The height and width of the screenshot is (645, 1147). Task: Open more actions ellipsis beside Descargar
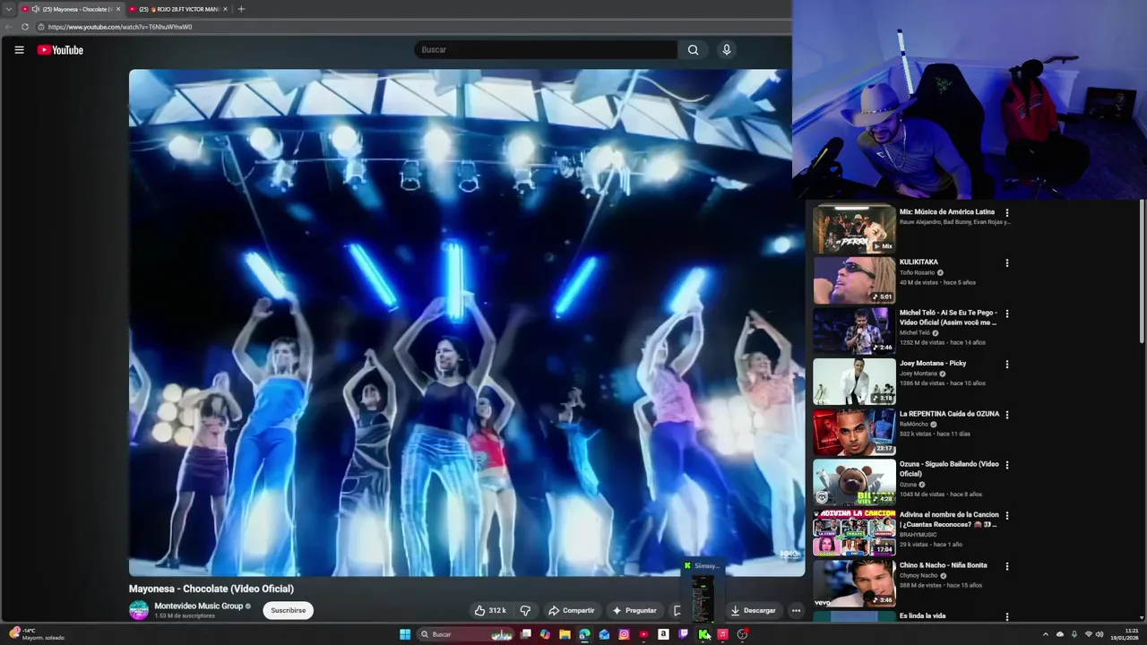point(796,610)
